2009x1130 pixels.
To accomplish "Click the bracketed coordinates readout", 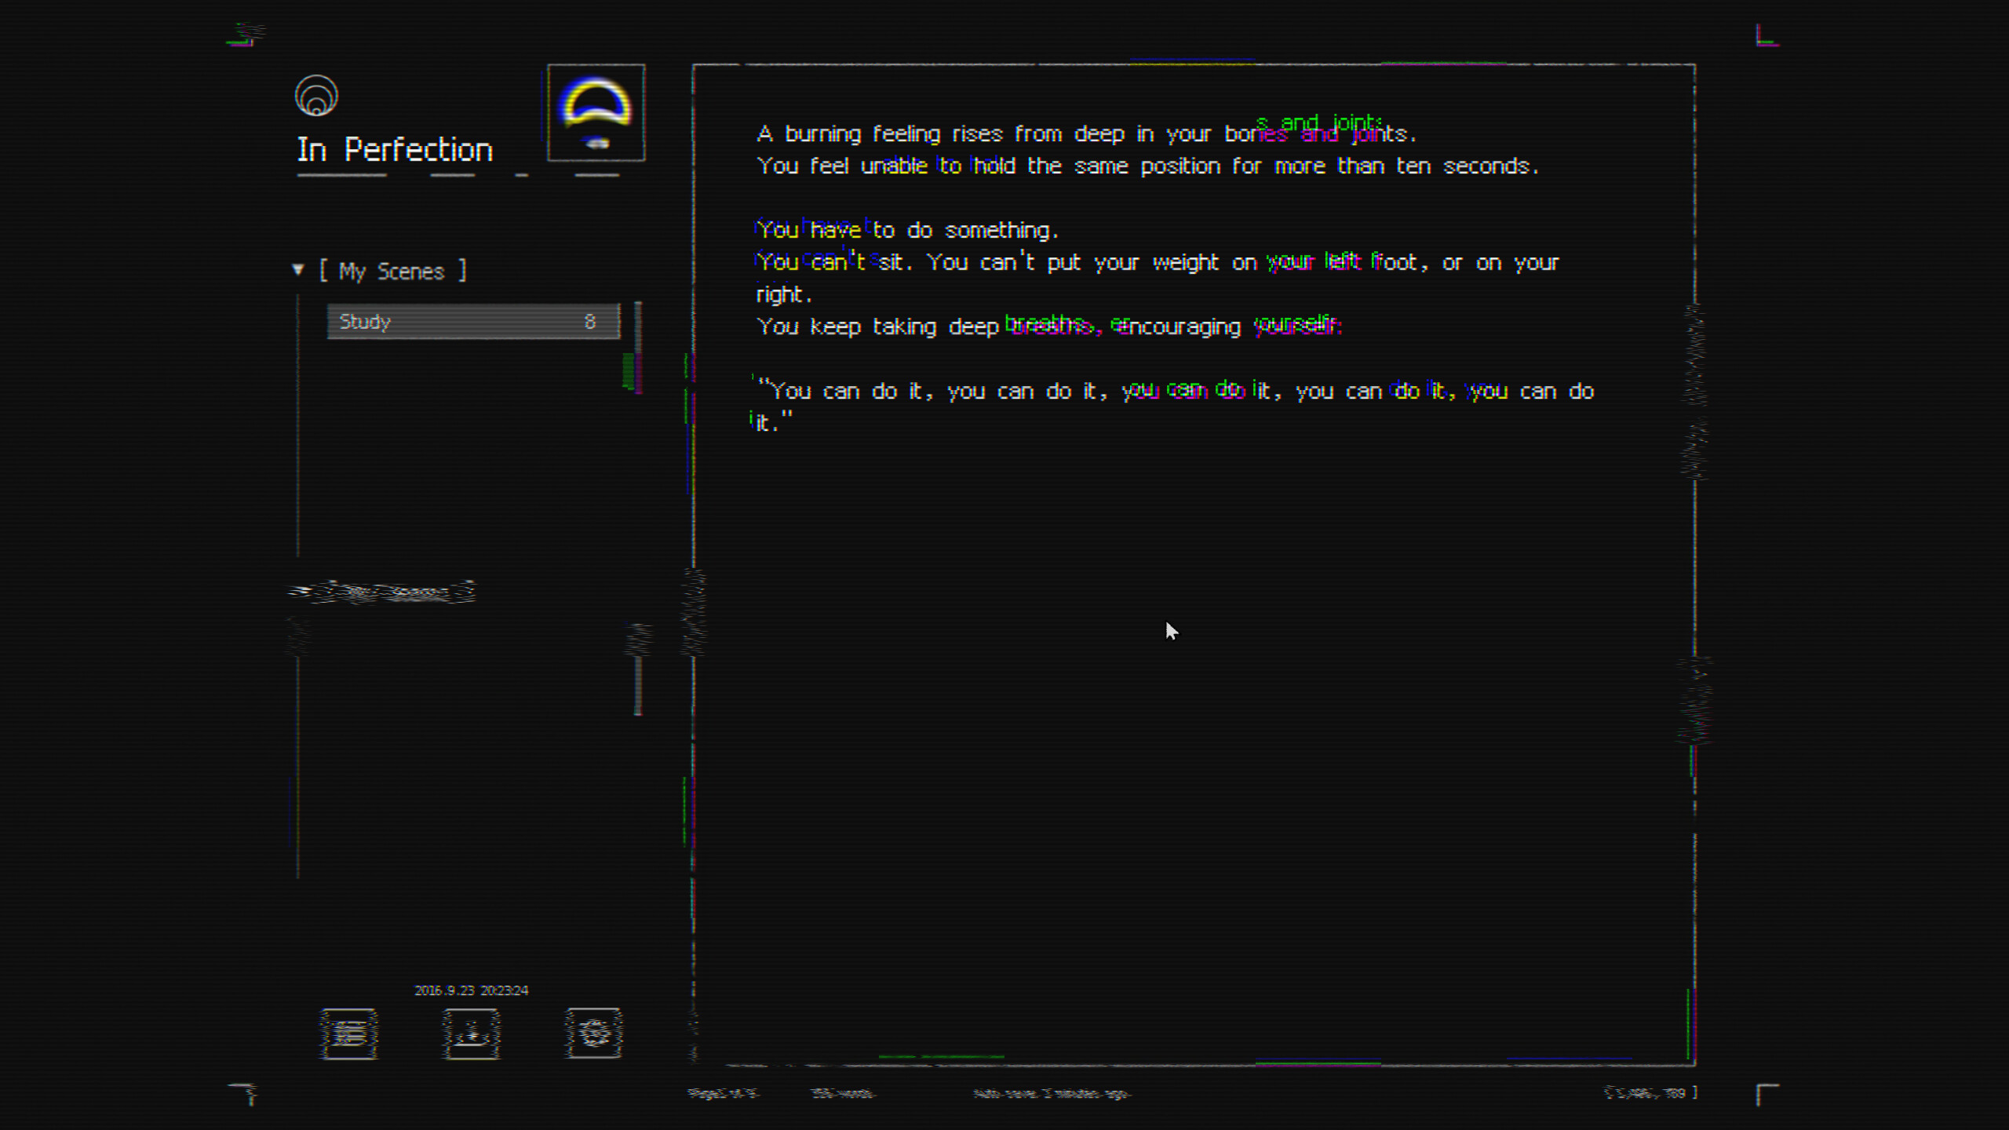I will tap(1650, 1092).
